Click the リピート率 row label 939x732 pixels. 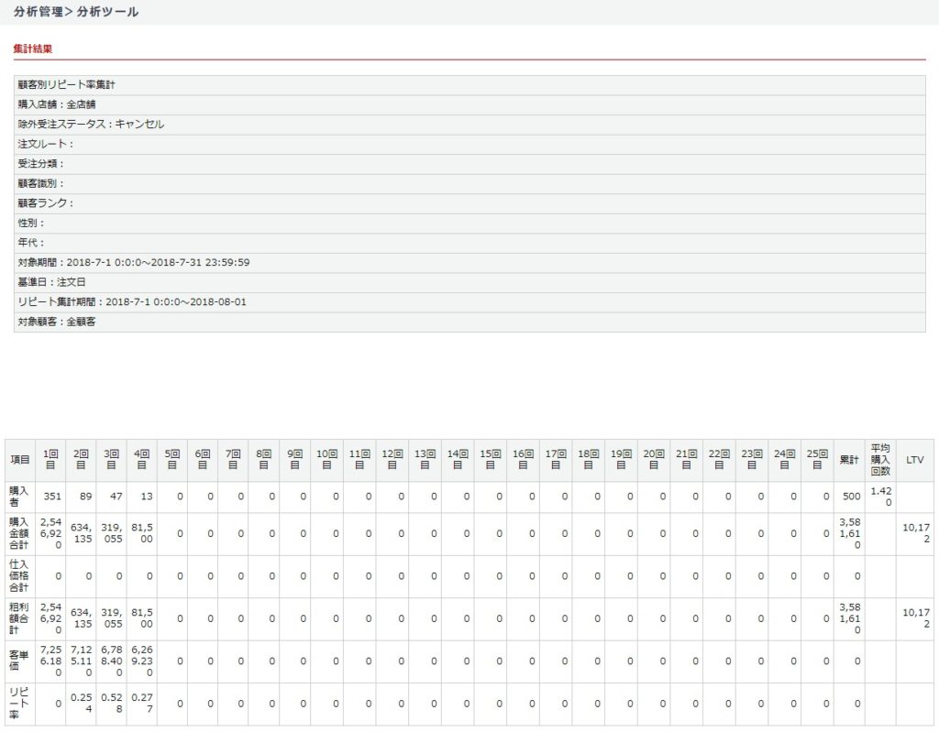click(x=20, y=704)
